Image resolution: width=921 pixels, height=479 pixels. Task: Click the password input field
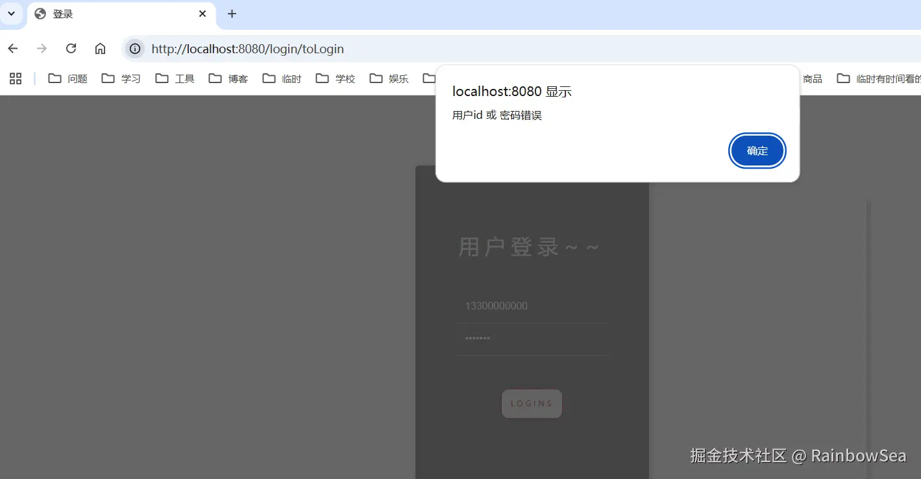(532, 339)
